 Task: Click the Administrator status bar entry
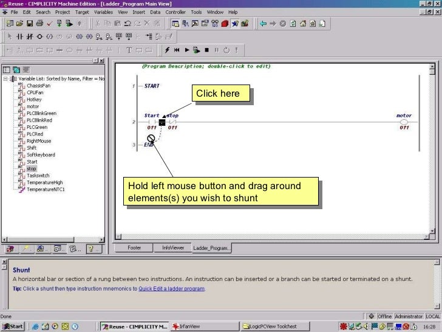(409, 316)
